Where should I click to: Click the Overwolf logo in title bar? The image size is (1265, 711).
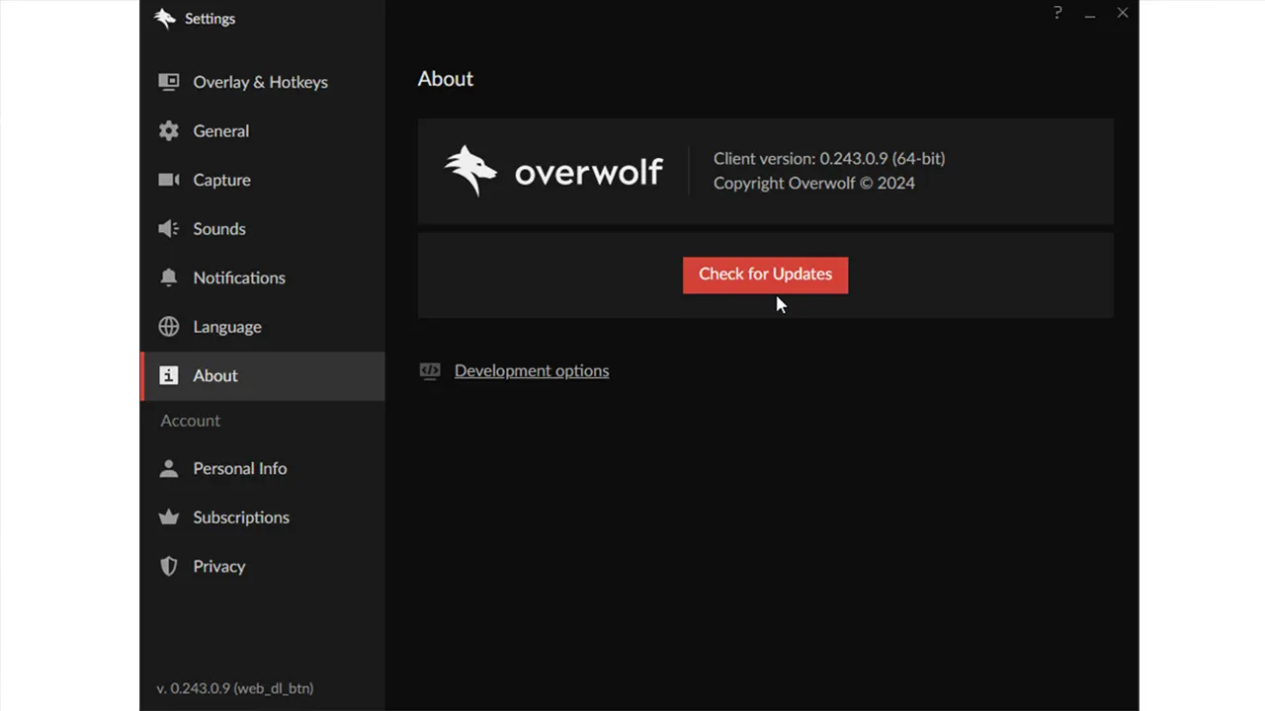click(x=165, y=18)
